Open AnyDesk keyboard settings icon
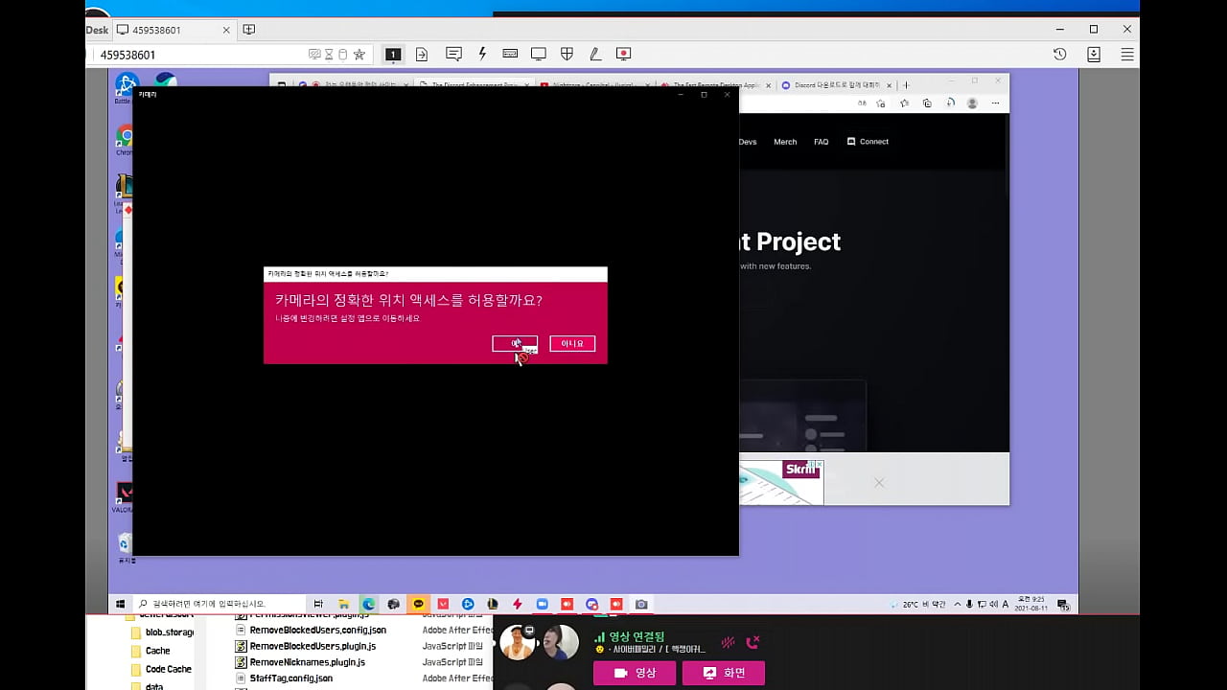1227x690 pixels. click(510, 55)
